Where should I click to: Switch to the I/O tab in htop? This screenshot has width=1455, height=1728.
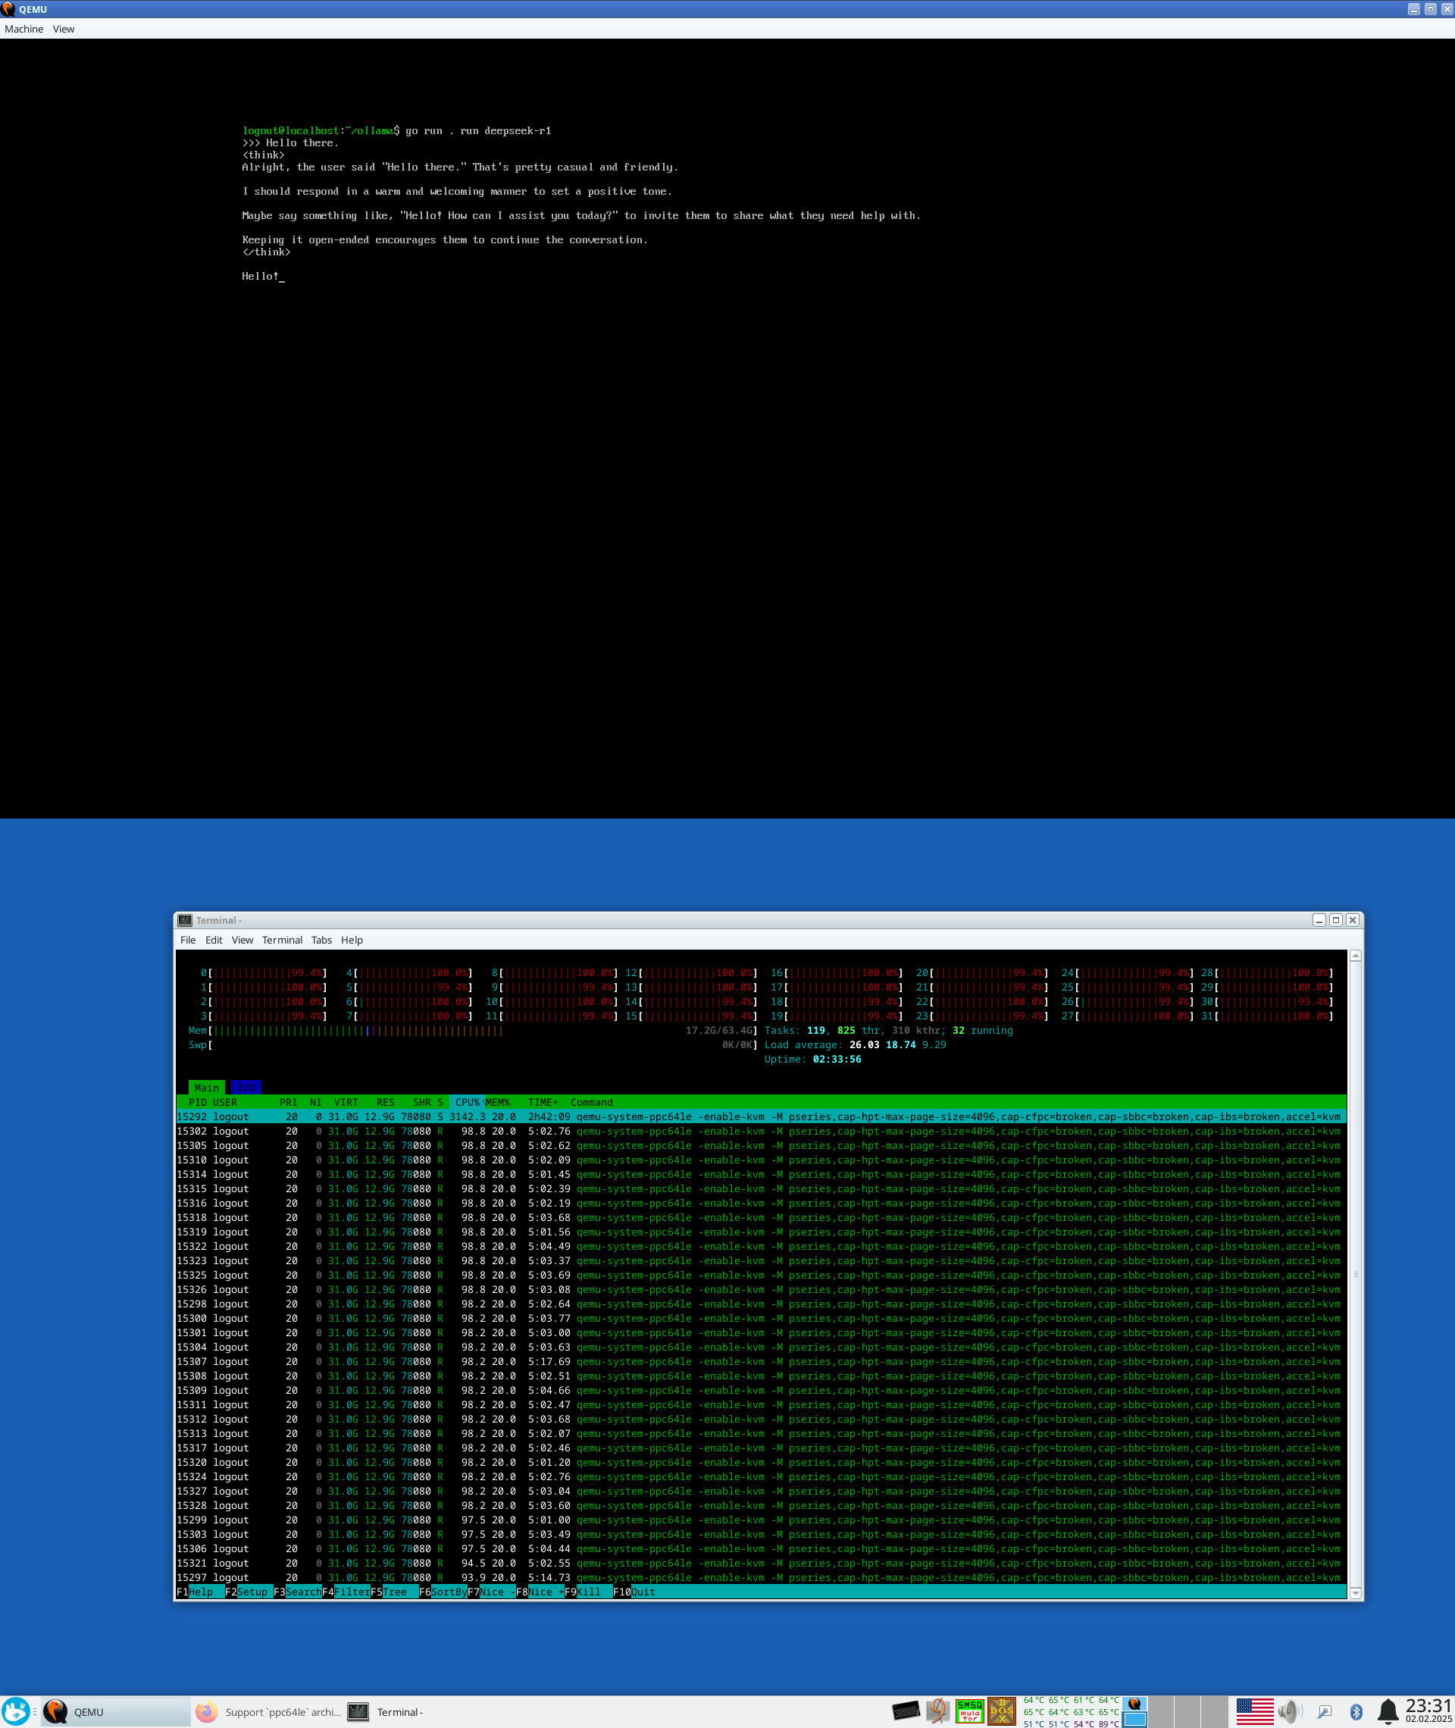(x=246, y=1087)
